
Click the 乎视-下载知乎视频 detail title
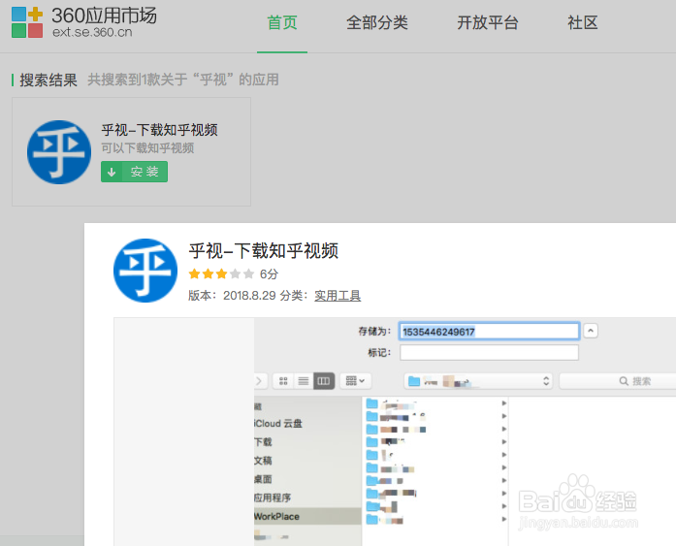tap(264, 251)
